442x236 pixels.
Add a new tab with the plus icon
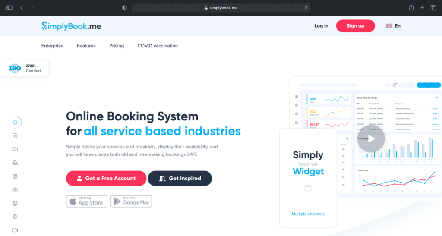click(422, 8)
